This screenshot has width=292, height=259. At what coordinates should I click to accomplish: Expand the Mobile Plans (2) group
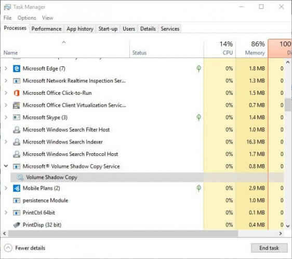point(6,188)
